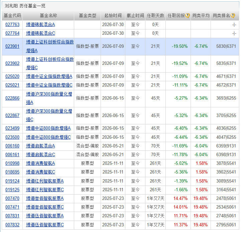Screen dimensions: 241x232
Task: Click help icon beside 任职回报 header
Action: (x=188, y=15)
